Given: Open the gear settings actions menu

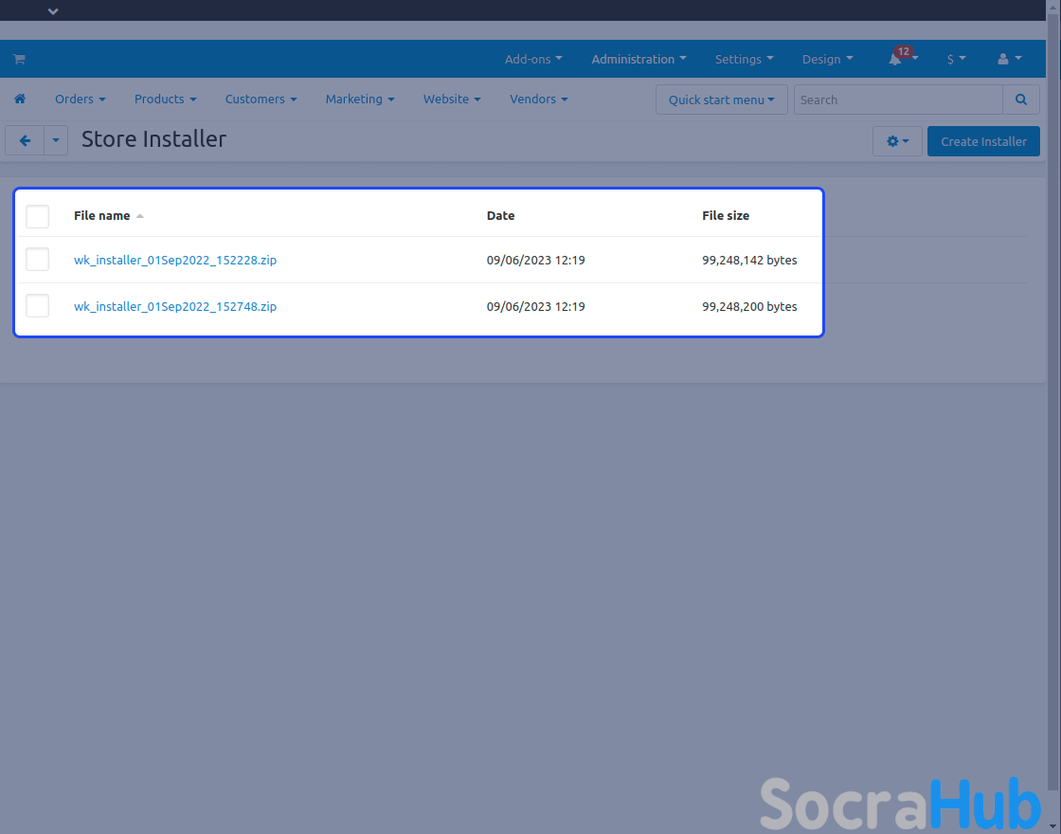Looking at the screenshot, I should pos(896,141).
